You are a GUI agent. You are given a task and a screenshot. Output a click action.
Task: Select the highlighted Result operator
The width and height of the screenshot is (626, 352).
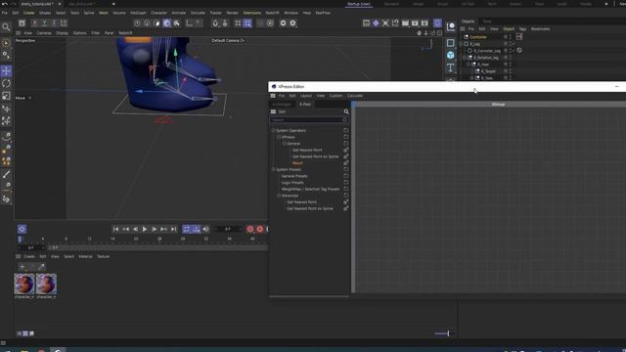pyautogui.click(x=297, y=163)
